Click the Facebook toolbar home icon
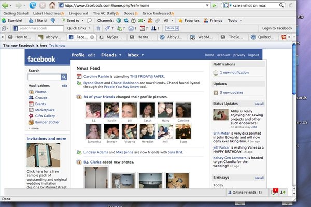Image resolution: width=311 pixels, height=207 pixels. [98, 28]
